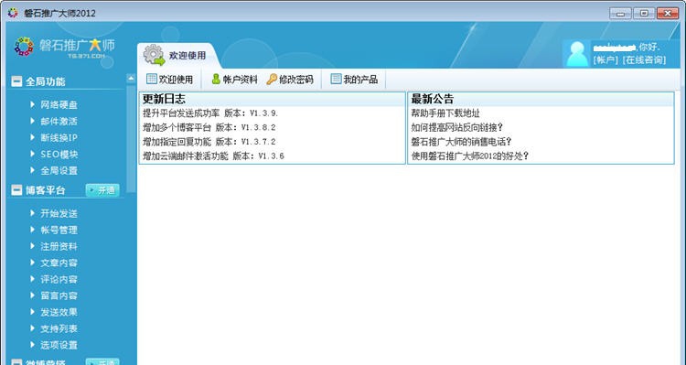
Task: Open 欢迎使用 in the toolbar
Action: tap(170, 80)
